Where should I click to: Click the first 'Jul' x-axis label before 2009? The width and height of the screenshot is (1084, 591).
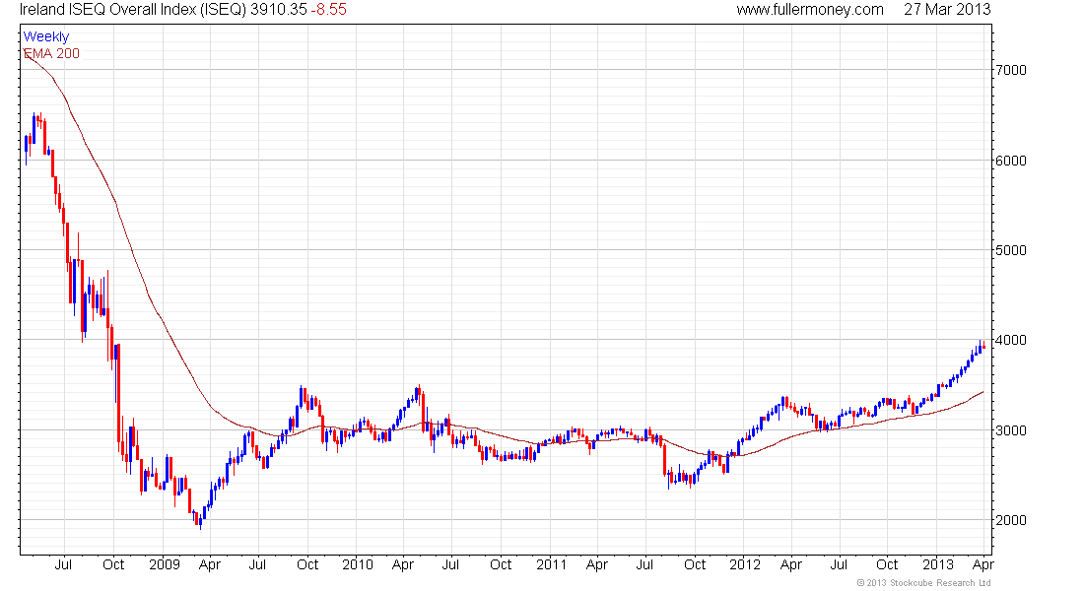pyautogui.click(x=63, y=564)
